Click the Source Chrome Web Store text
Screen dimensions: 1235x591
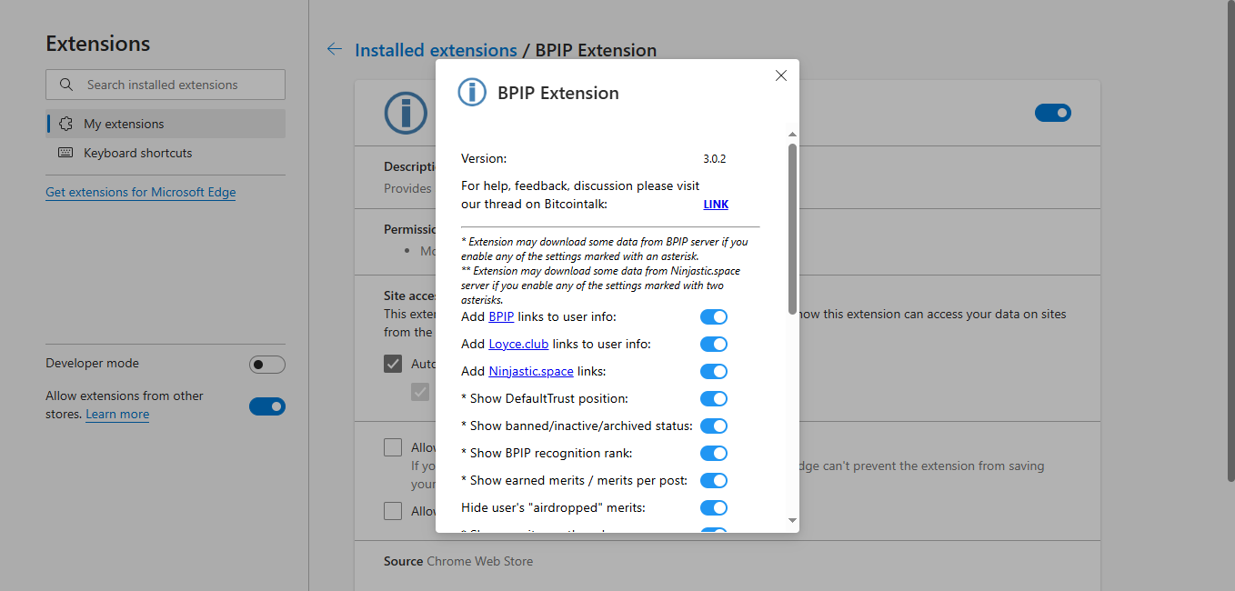pyautogui.click(x=458, y=561)
